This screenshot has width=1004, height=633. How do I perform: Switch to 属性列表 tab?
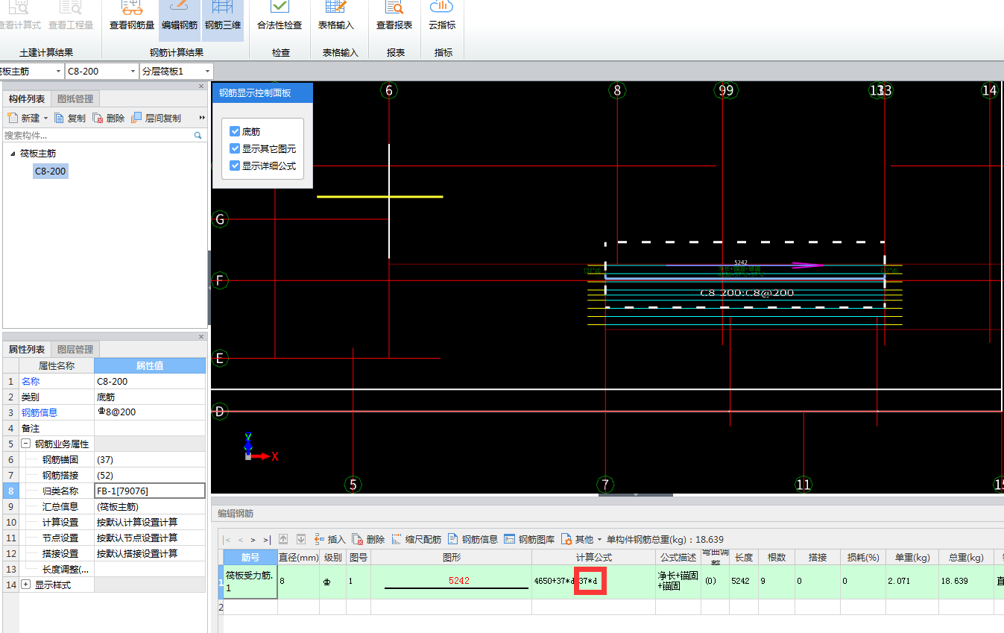(27, 350)
